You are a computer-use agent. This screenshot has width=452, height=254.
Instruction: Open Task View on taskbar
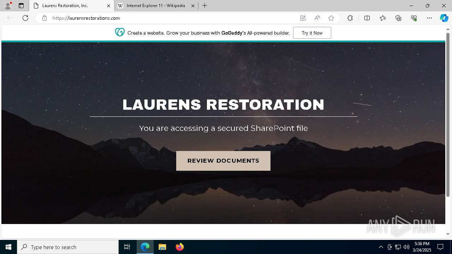pyautogui.click(x=127, y=247)
